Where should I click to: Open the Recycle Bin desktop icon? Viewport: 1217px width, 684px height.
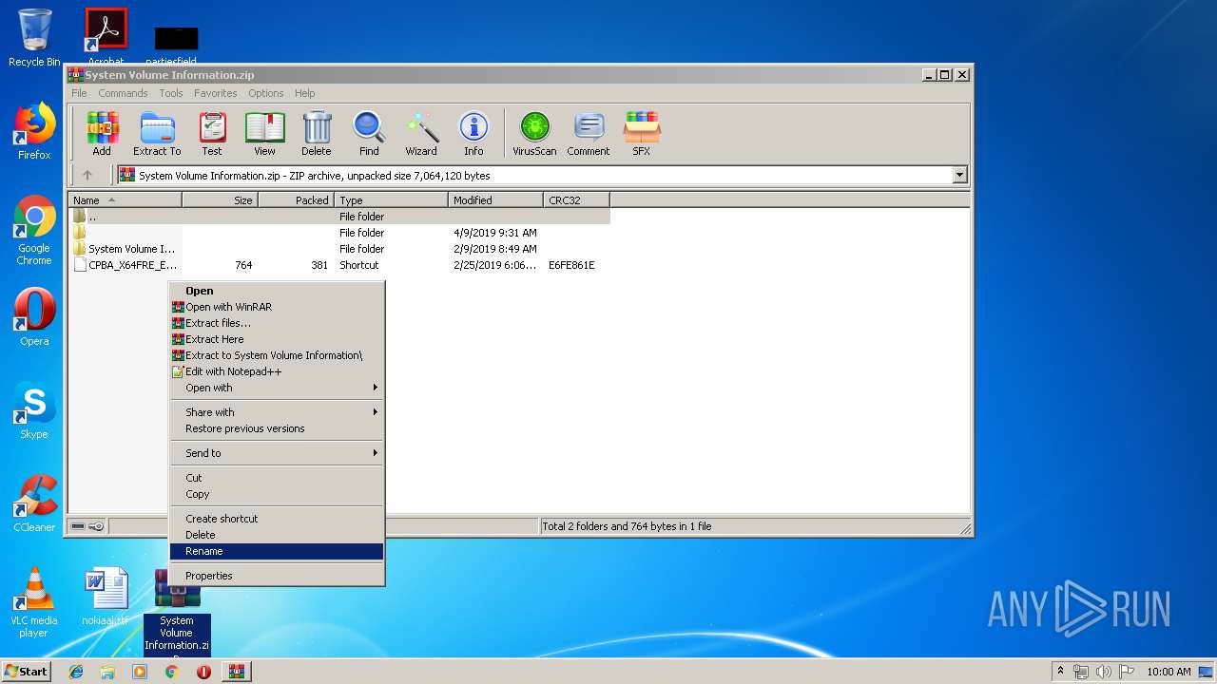34,38
